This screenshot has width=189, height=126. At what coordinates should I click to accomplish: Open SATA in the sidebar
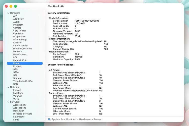tap(16, 72)
